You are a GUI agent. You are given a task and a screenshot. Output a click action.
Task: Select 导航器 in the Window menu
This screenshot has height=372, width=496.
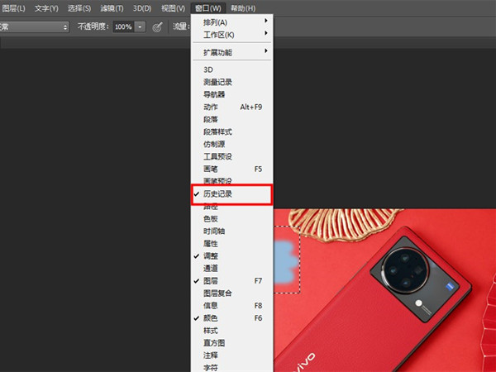(x=214, y=95)
